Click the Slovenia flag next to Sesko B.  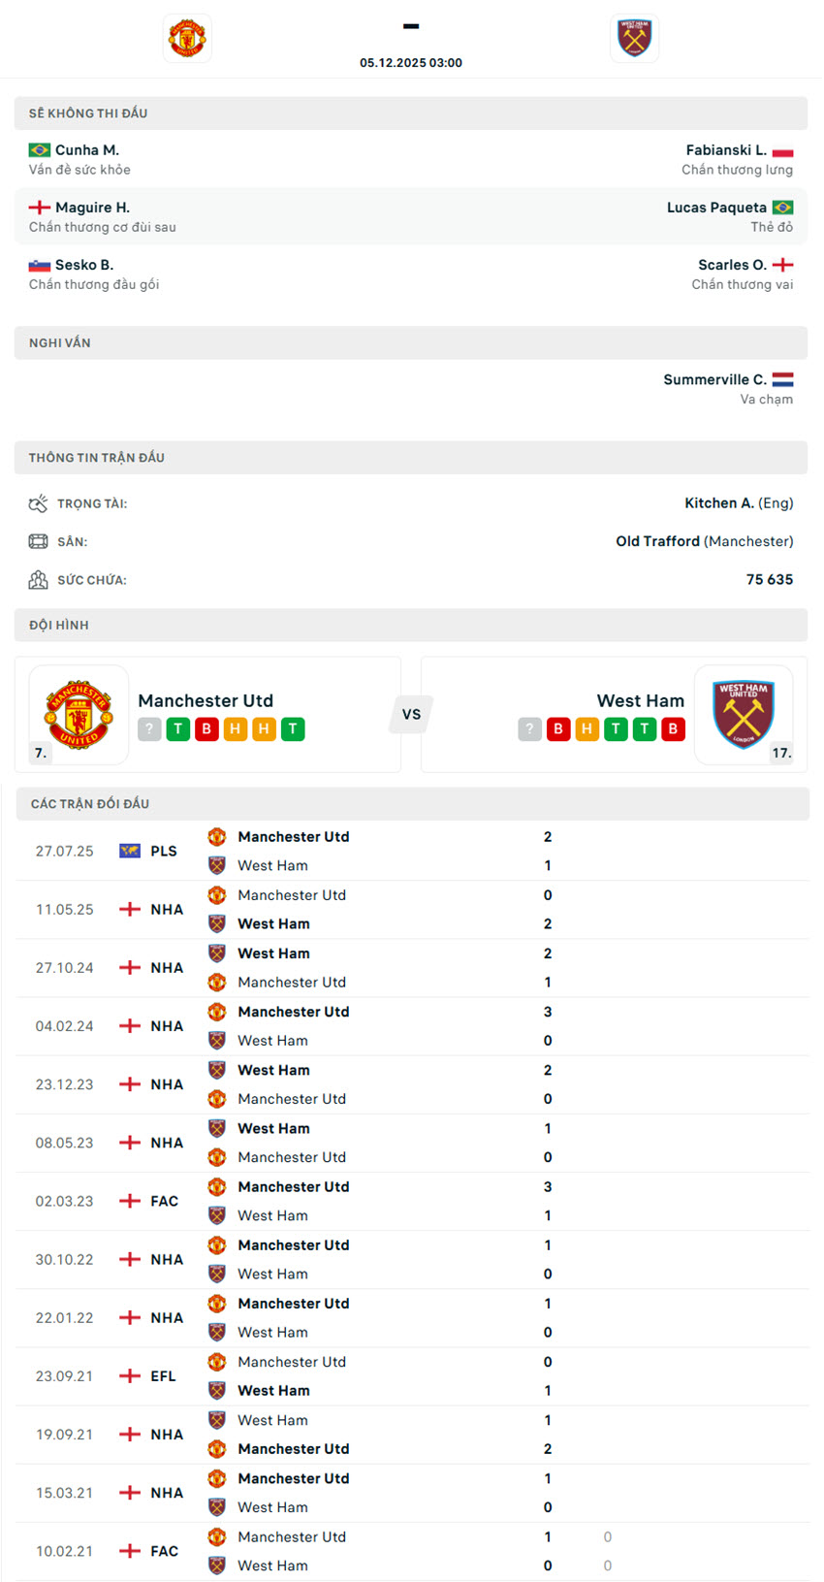pos(39,264)
